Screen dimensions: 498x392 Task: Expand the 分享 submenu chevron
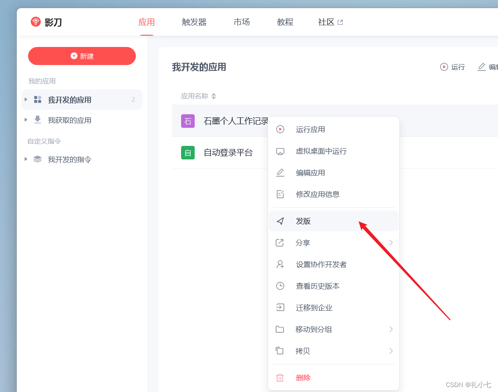pyautogui.click(x=391, y=243)
